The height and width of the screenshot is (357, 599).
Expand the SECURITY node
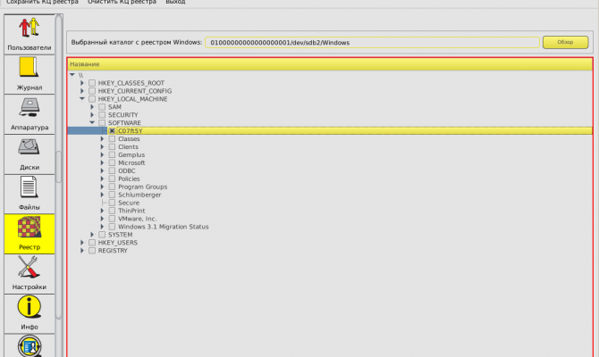tap(92, 115)
